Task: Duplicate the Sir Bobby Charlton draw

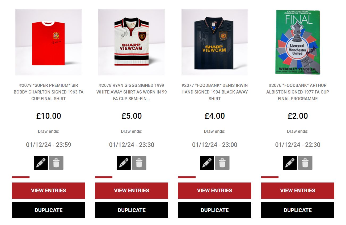Action: coord(48,210)
